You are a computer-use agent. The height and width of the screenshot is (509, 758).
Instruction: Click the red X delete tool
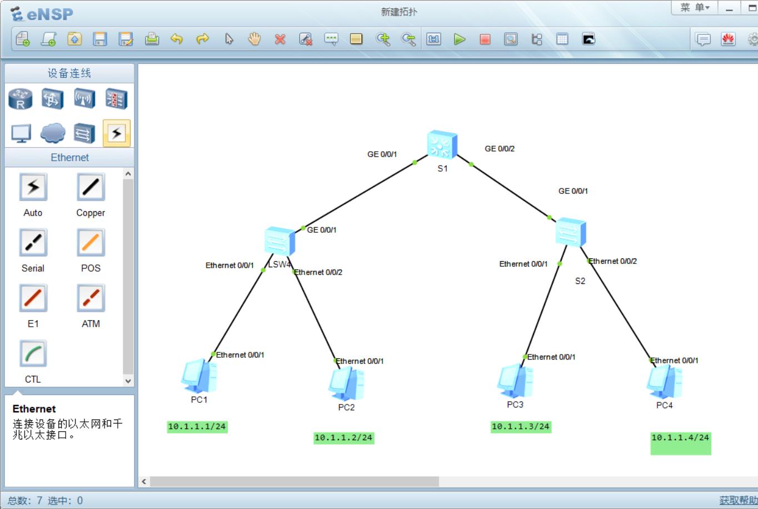(x=280, y=39)
